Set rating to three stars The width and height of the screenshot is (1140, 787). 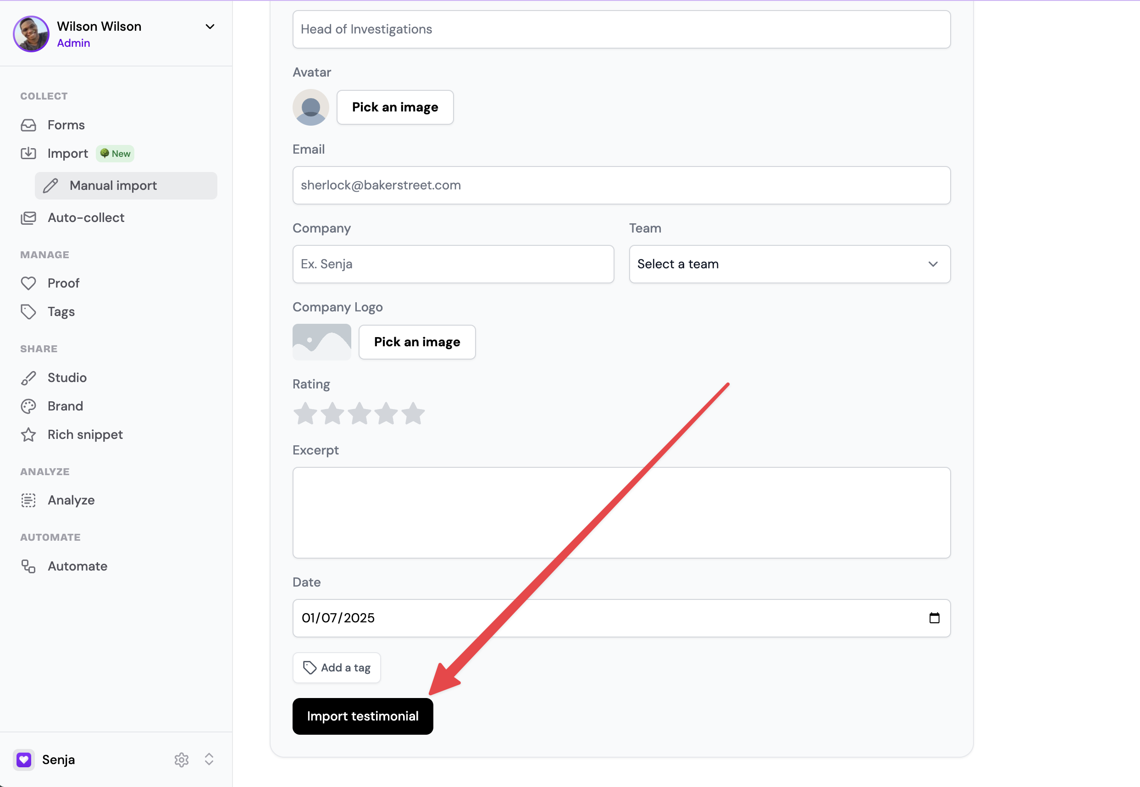(360, 413)
